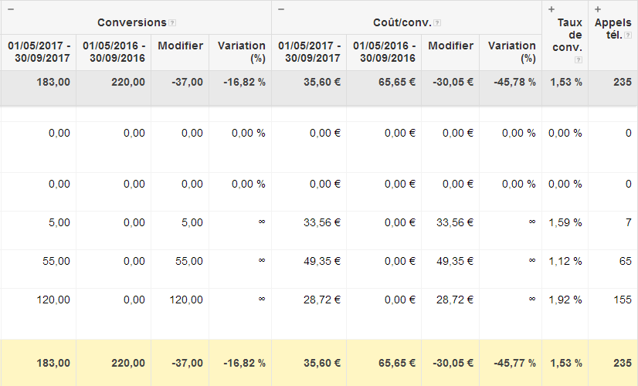Collapse the Conversions column group
The height and width of the screenshot is (386, 638).
(11, 9)
